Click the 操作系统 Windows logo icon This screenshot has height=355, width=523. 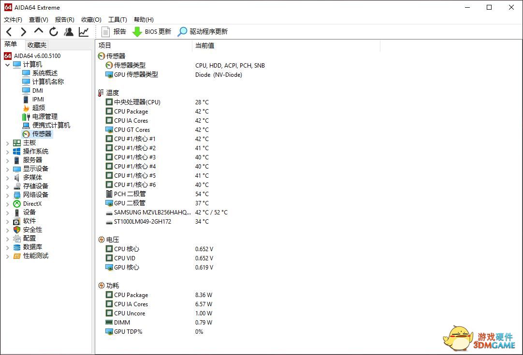click(17, 151)
